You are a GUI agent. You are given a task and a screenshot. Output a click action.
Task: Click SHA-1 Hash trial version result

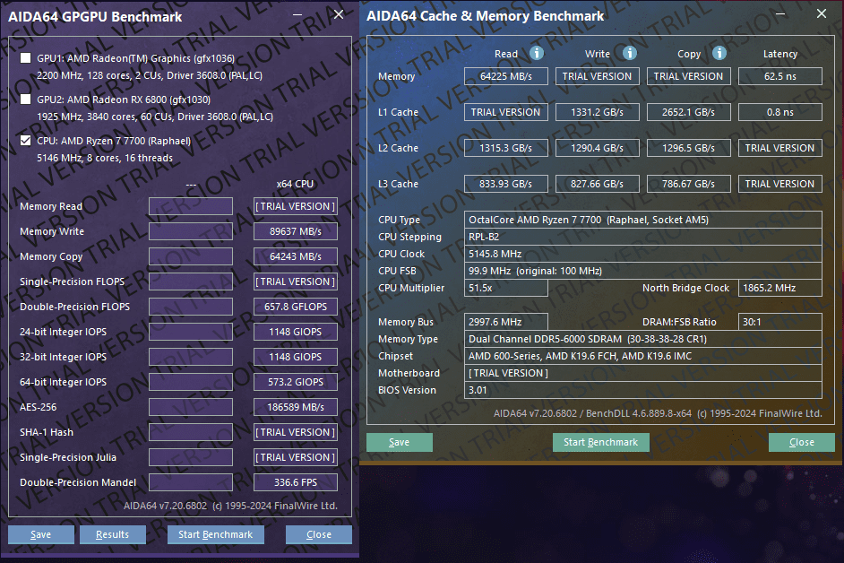[296, 432]
